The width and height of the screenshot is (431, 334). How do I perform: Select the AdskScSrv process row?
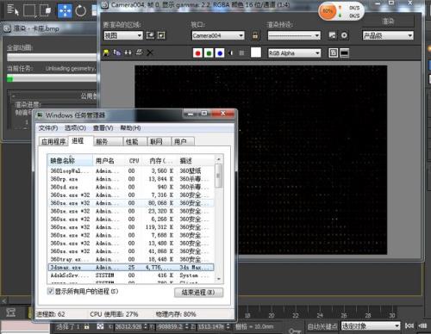[131, 275]
